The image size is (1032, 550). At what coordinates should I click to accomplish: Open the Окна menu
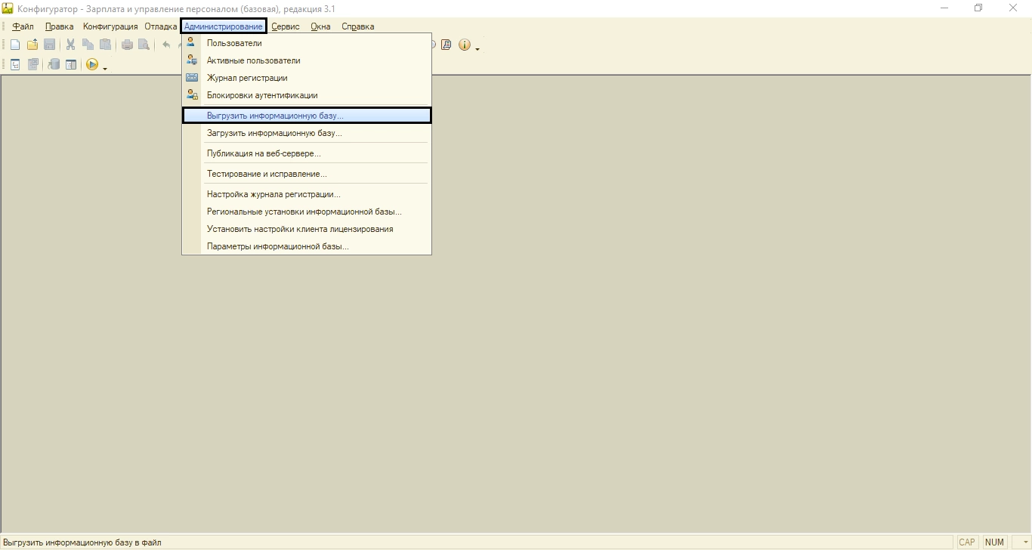(x=320, y=26)
